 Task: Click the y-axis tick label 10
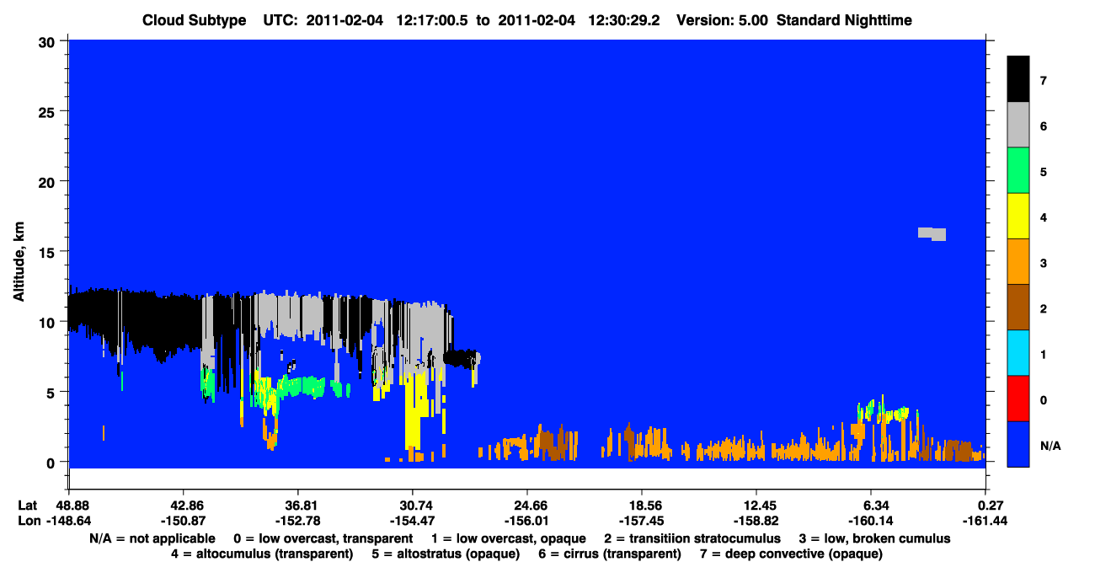pos(49,322)
